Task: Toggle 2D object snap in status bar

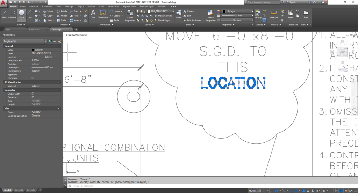Action: [296, 191]
